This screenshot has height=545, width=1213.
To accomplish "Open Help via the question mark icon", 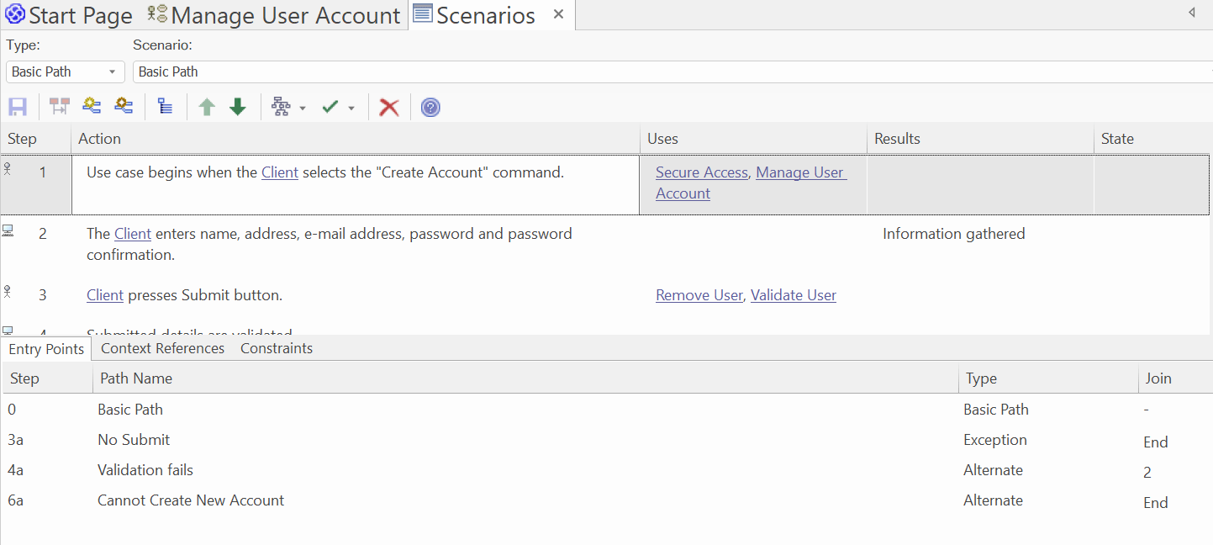I will [430, 107].
